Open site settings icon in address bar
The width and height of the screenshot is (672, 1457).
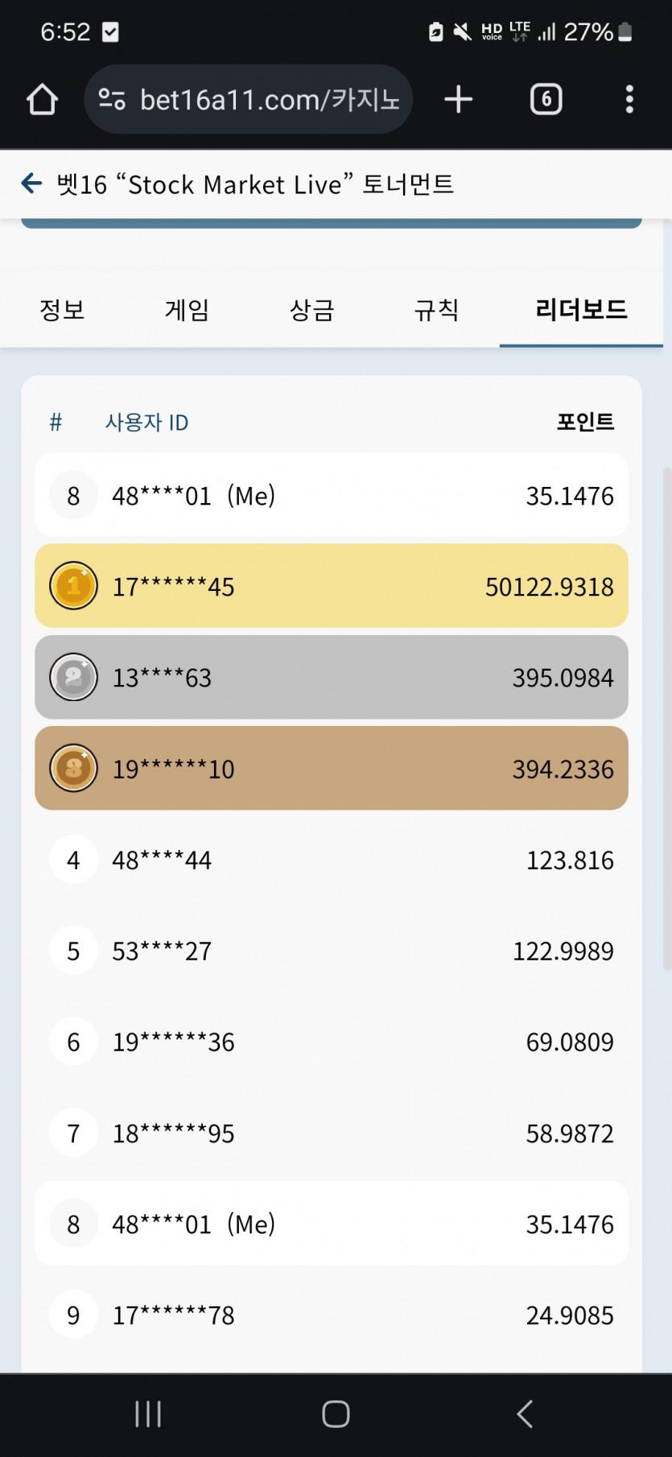[x=112, y=100]
